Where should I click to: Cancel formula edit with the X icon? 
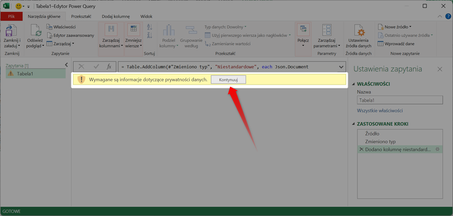tap(81, 66)
